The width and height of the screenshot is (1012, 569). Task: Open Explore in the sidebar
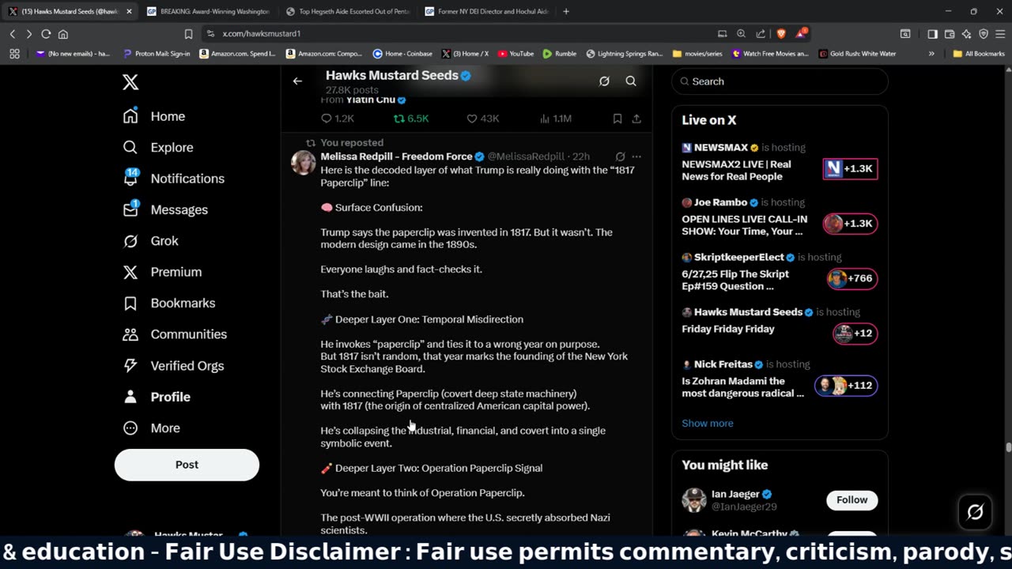158,148
